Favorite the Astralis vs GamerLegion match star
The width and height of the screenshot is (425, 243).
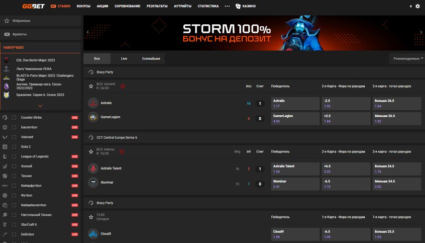tap(91, 86)
